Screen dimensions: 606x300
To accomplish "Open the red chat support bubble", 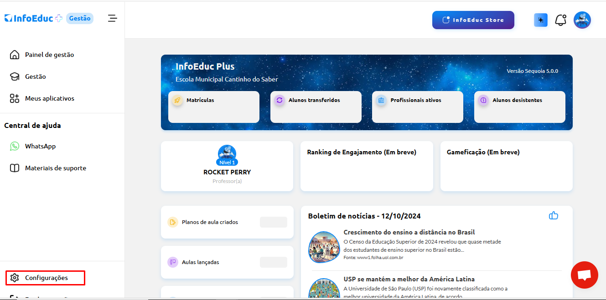I will (x=585, y=275).
